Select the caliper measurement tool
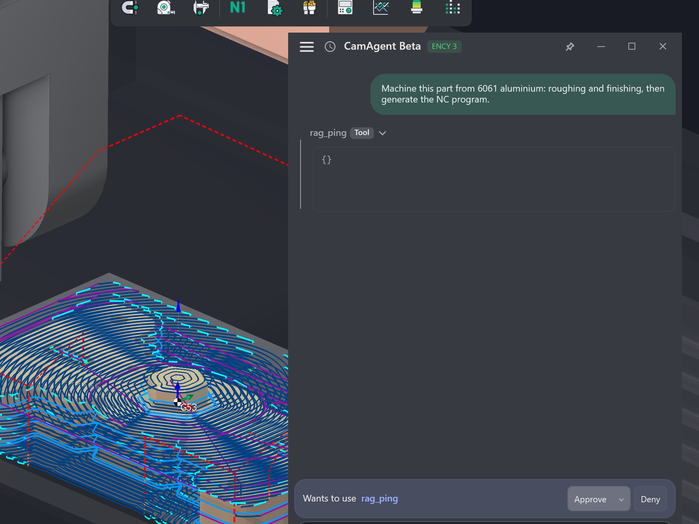This screenshot has width=699, height=524. [201, 7]
